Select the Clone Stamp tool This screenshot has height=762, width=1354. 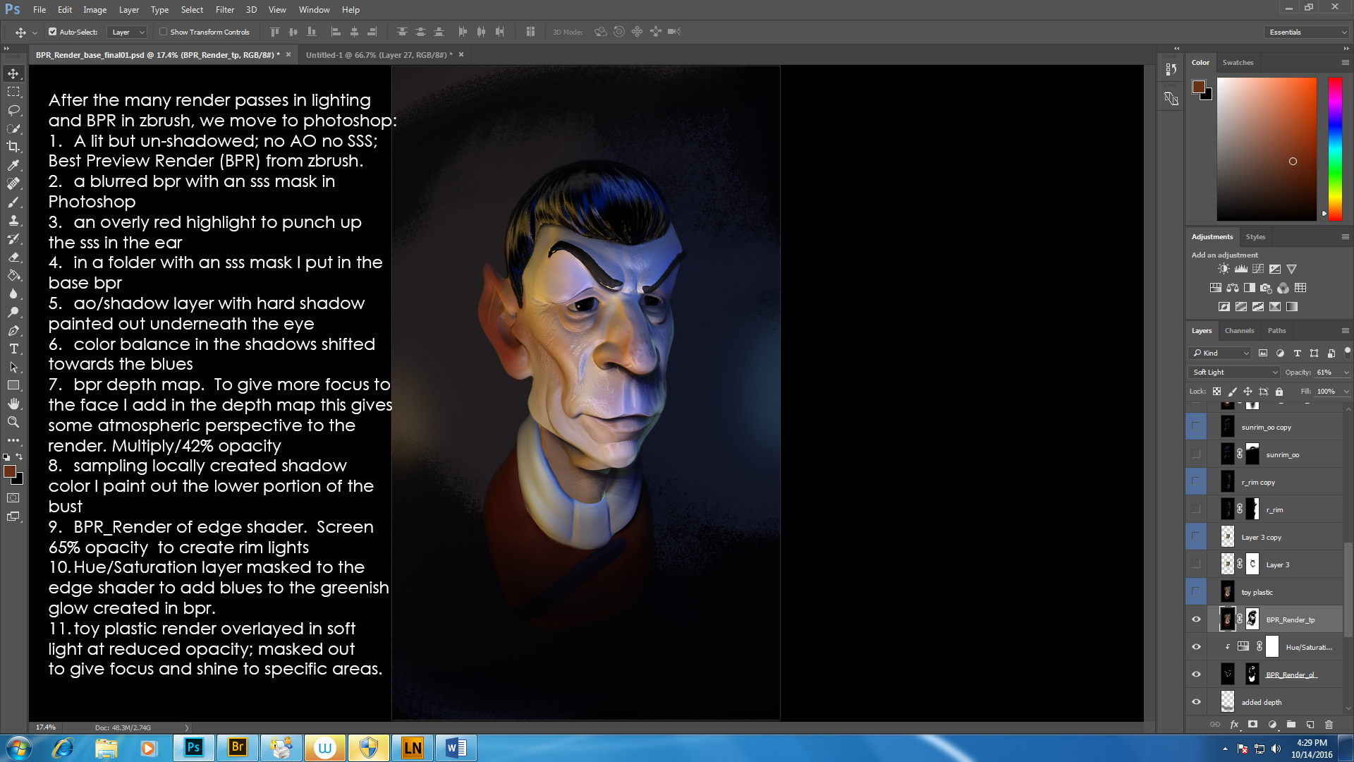point(13,220)
